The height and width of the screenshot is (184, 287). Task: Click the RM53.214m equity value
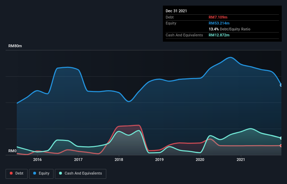pyautogui.click(x=219, y=23)
